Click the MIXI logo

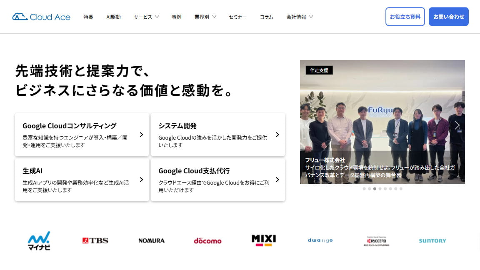[264, 240]
